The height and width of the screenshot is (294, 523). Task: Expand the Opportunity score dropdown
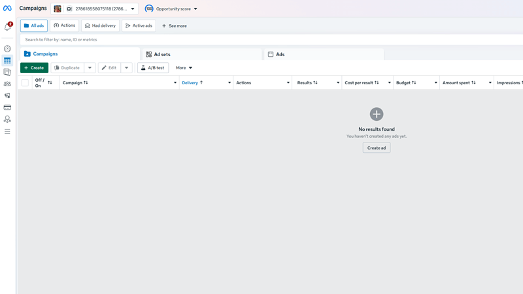coord(195,9)
